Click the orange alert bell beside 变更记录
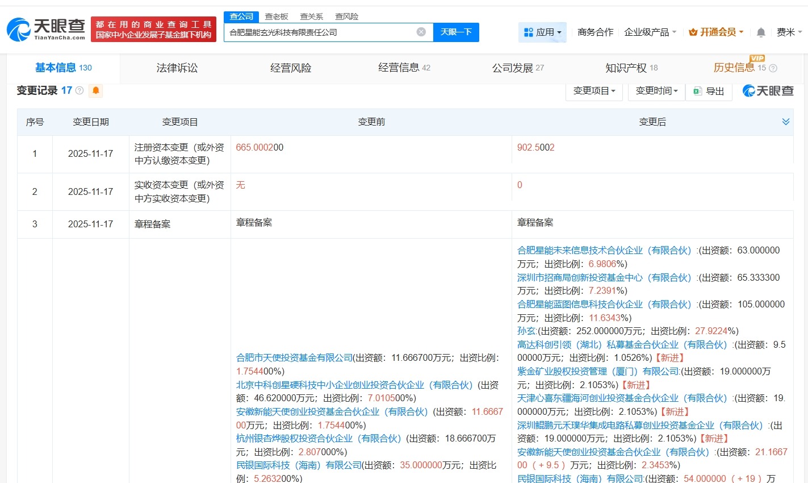This screenshot has height=483, width=808. click(x=95, y=91)
